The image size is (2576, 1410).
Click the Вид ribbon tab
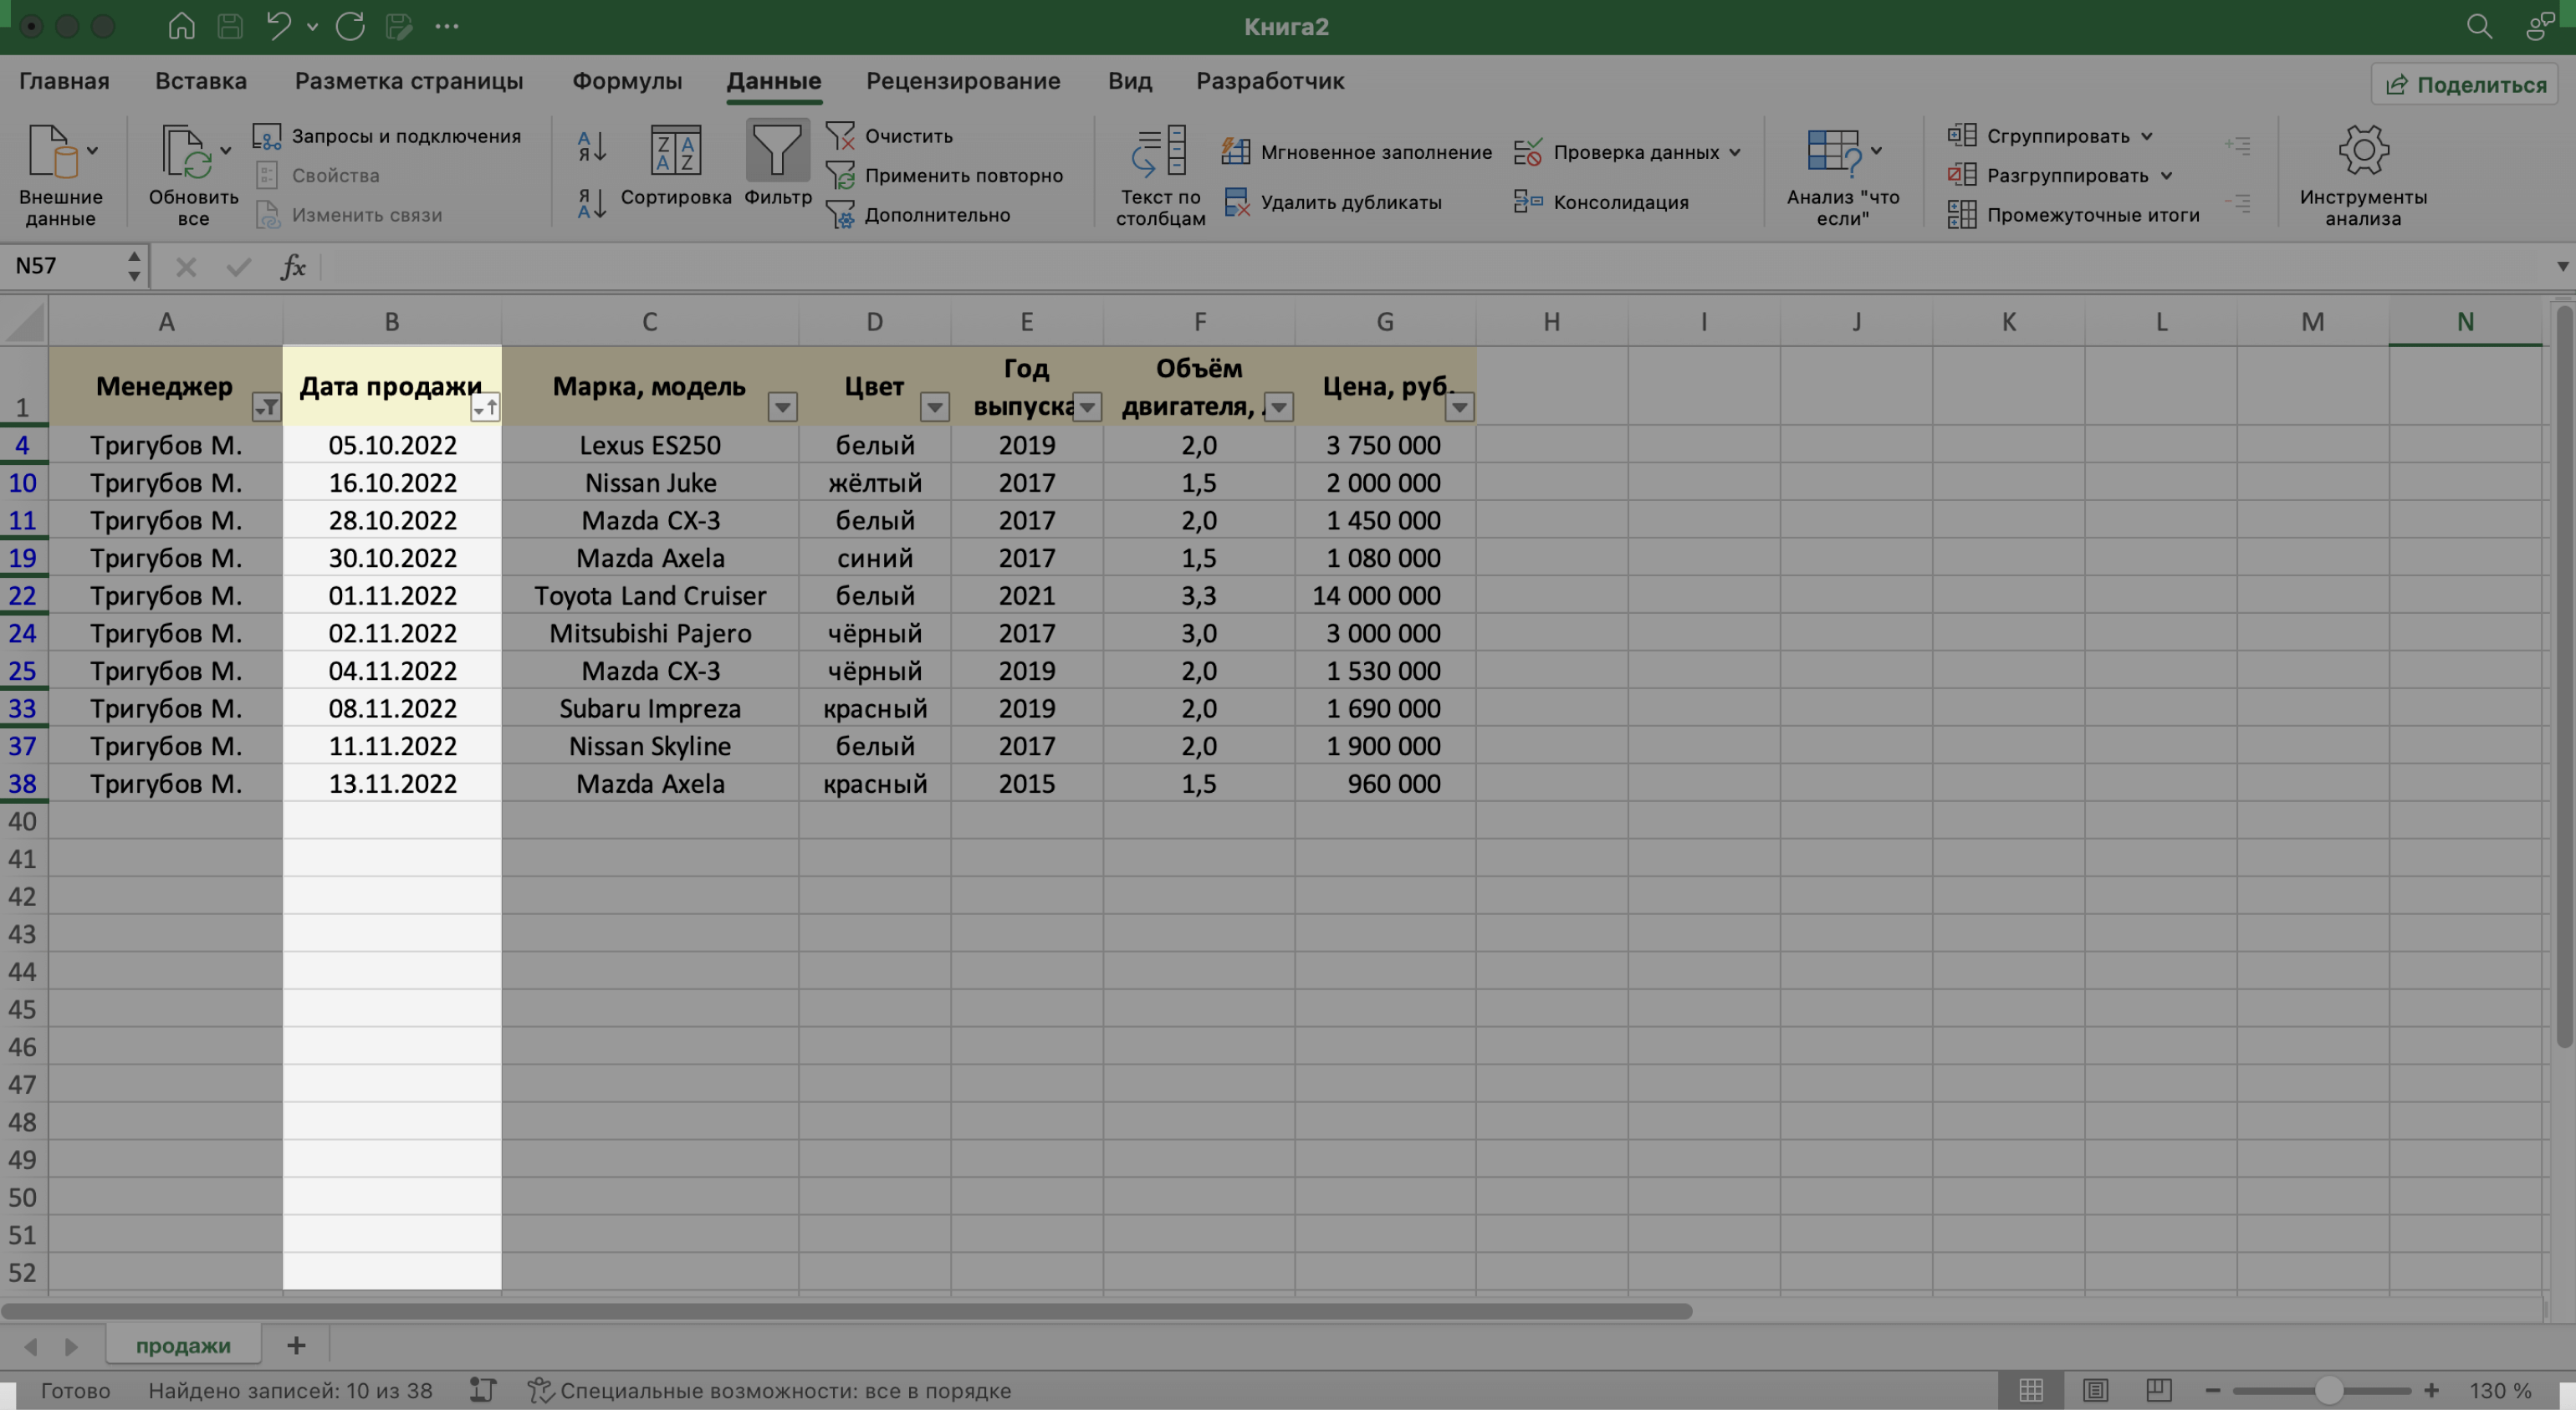click(x=1130, y=82)
